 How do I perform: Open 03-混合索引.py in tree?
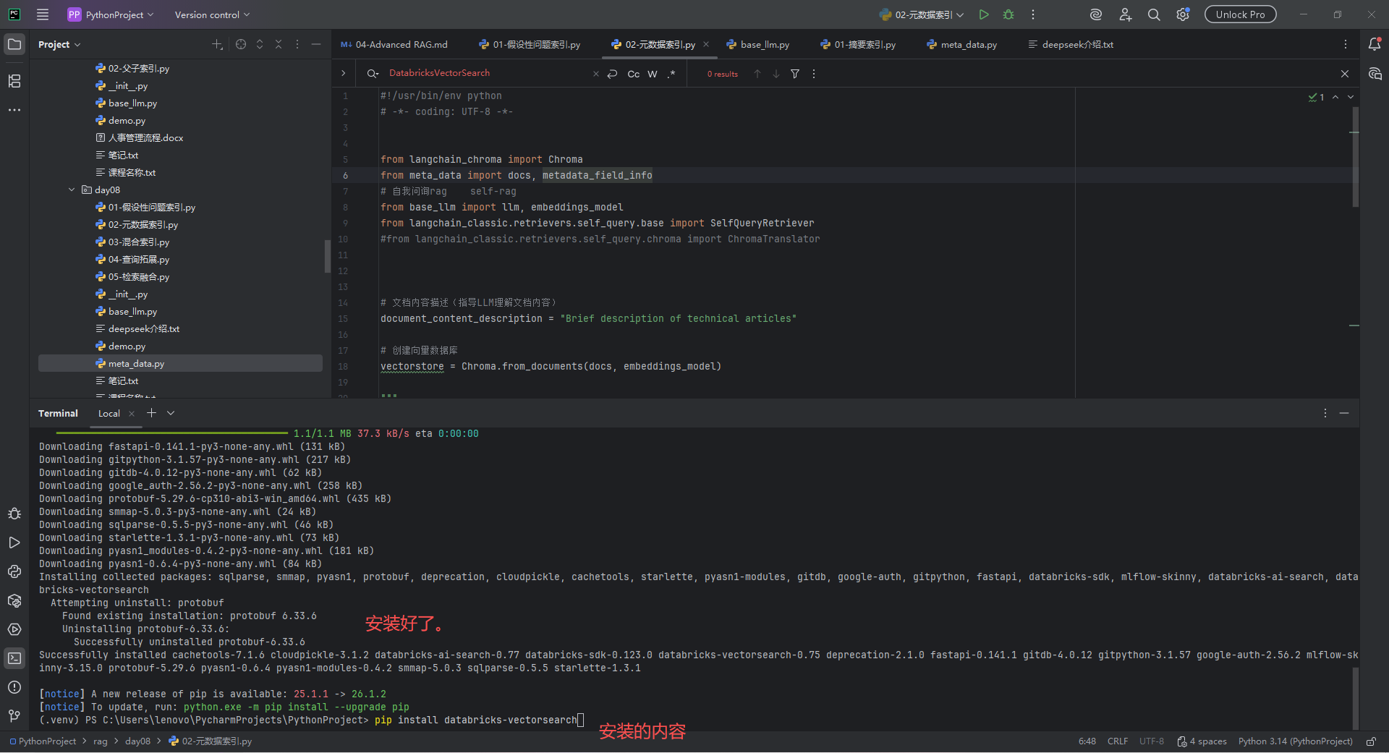pyautogui.click(x=139, y=242)
